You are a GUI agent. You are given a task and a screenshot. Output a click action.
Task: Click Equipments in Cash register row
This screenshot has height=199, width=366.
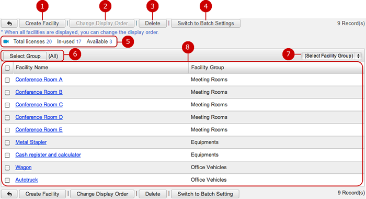pos(205,155)
